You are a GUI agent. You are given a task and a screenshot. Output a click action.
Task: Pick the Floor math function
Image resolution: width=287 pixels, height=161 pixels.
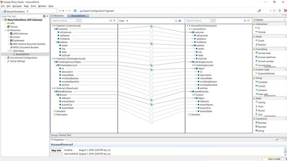pyautogui.click(x=261, y=106)
